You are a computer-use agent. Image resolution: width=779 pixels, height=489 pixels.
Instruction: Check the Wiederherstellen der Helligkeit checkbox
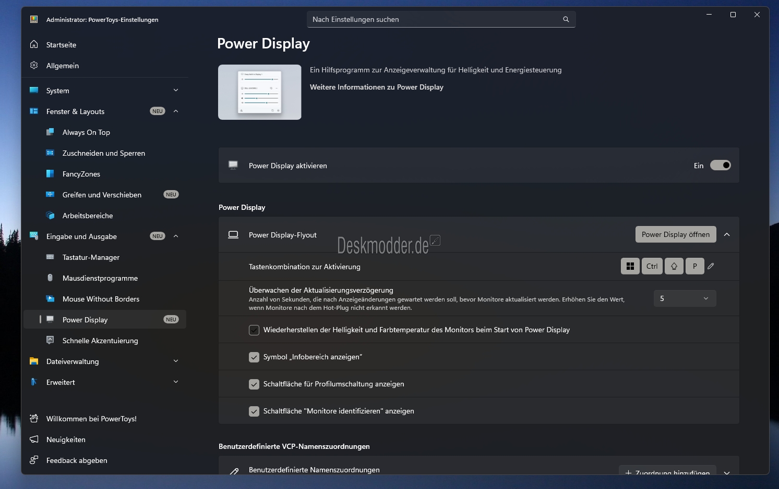point(254,330)
